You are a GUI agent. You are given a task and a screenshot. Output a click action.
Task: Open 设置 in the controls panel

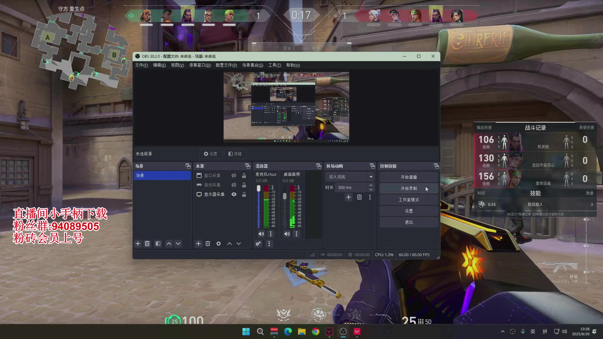coord(409,211)
